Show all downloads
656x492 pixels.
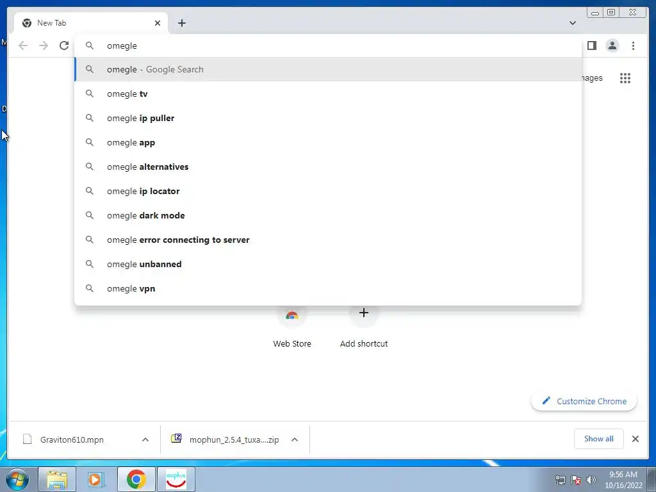599,438
